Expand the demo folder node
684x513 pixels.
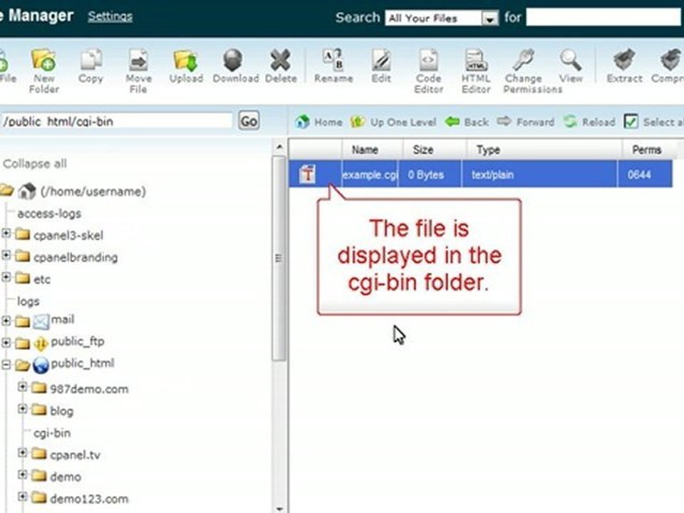click(x=23, y=475)
